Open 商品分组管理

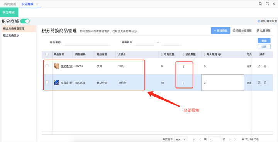point(242,30)
